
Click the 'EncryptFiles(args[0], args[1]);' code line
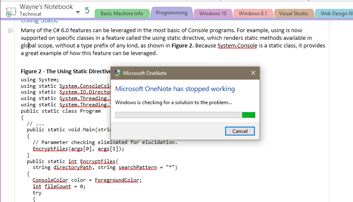pos(78,149)
